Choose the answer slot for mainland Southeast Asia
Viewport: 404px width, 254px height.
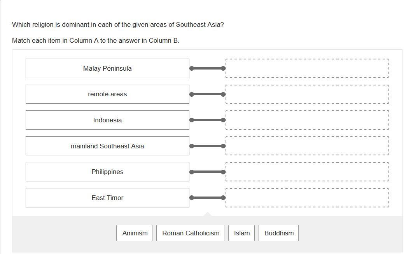(307, 146)
